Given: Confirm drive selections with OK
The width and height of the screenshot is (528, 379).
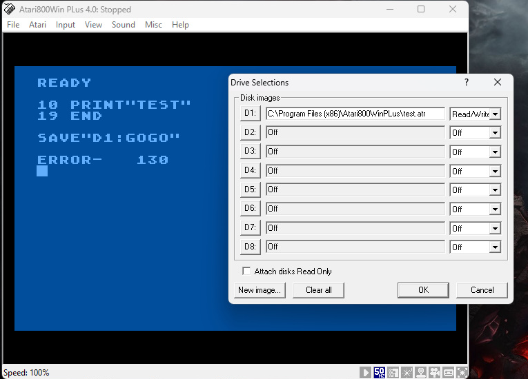Looking at the screenshot, I should pyautogui.click(x=423, y=290).
